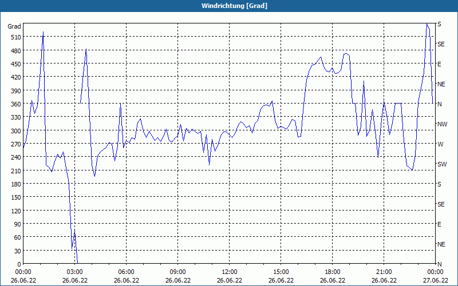This screenshot has height=286, width=458.
Task: Select the Grad axis unit label
Action: click(14, 26)
